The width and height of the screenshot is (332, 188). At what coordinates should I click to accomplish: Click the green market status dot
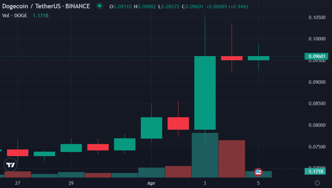(x=99, y=6)
